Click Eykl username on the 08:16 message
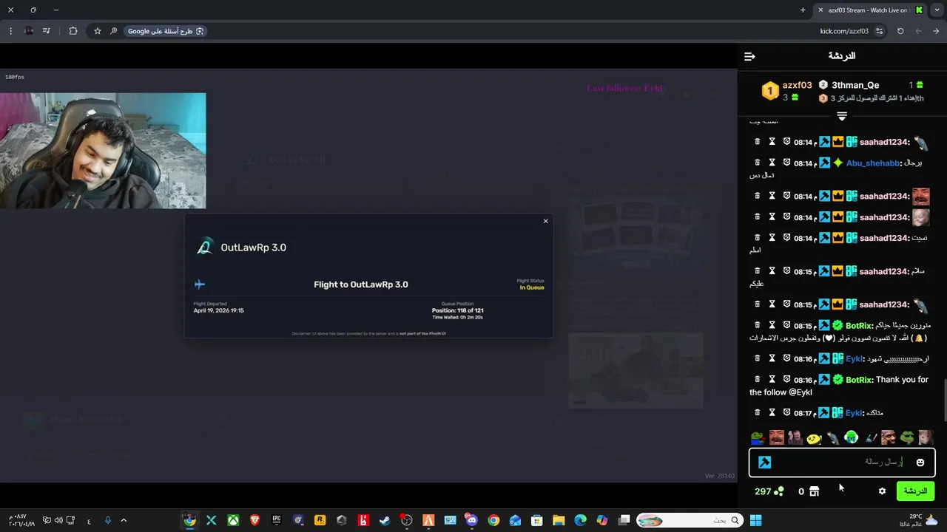Viewport: 947px width, 532px height. pos(855,359)
